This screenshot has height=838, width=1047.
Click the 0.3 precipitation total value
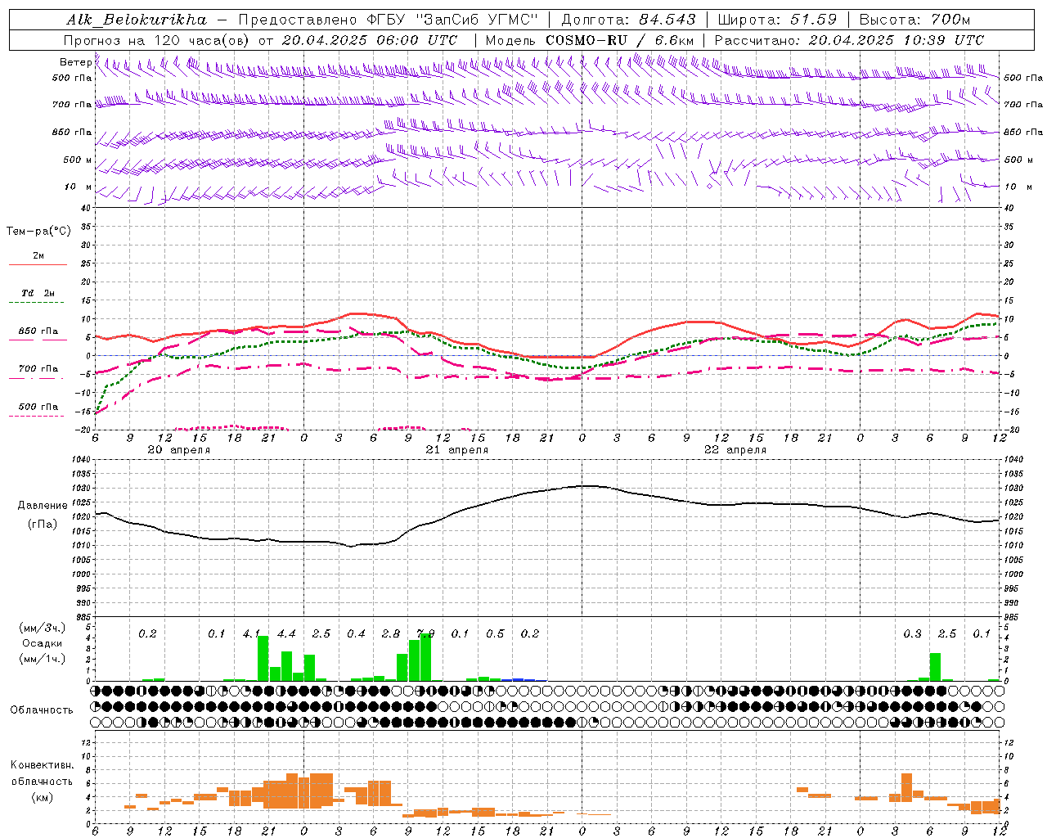pyautogui.click(x=912, y=633)
